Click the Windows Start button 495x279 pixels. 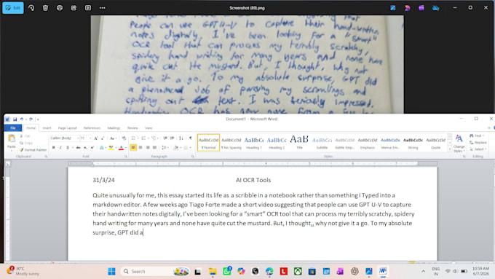coord(111,272)
